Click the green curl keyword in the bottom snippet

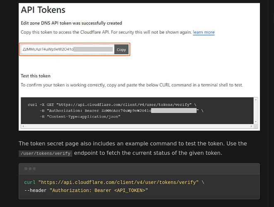click(x=30, y=182)
